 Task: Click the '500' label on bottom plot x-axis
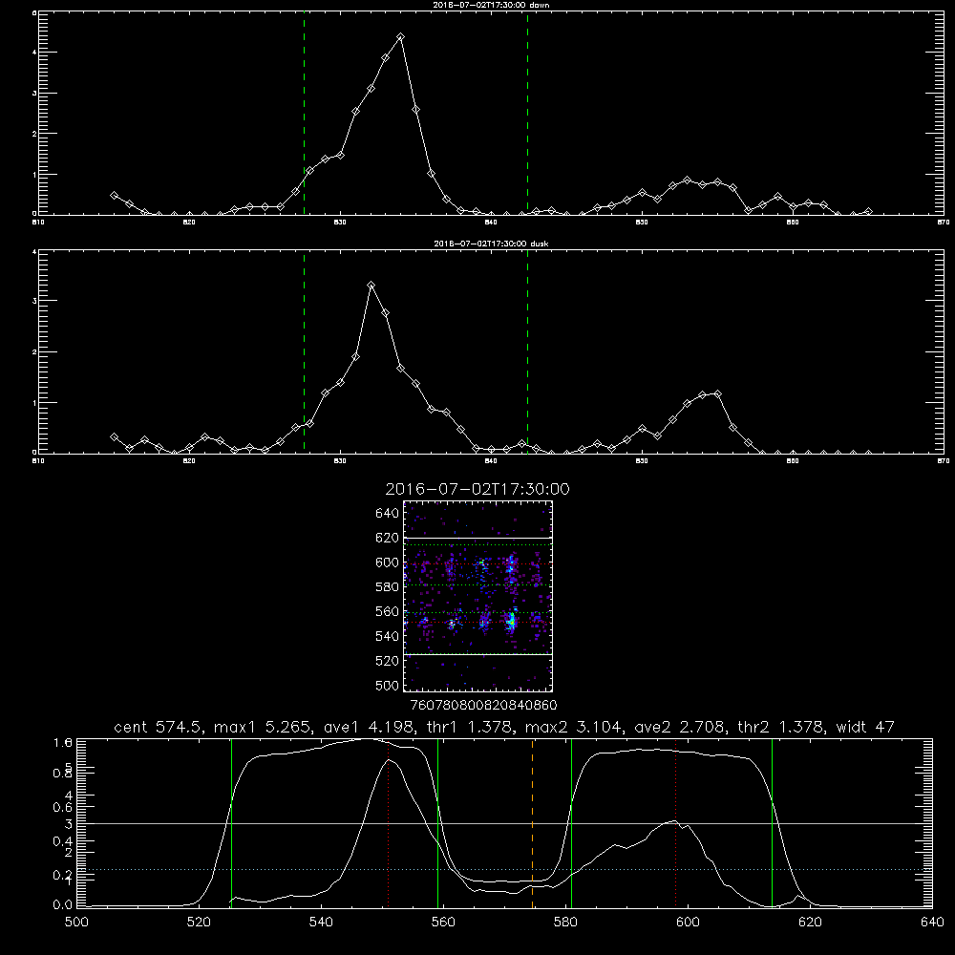tap(76, 923)
